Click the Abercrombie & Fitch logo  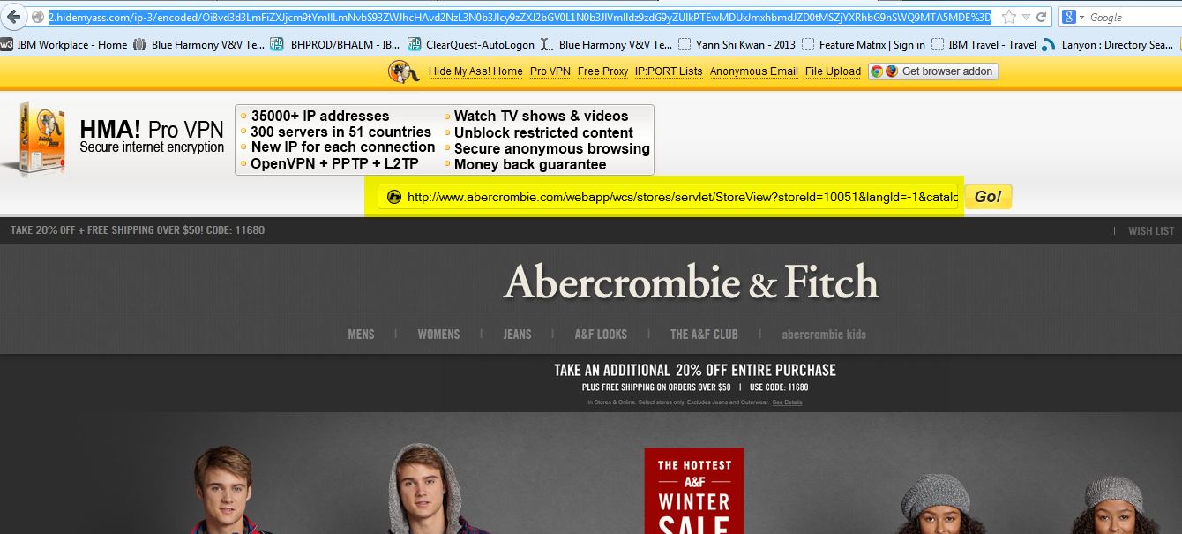(x=692, y=283)
